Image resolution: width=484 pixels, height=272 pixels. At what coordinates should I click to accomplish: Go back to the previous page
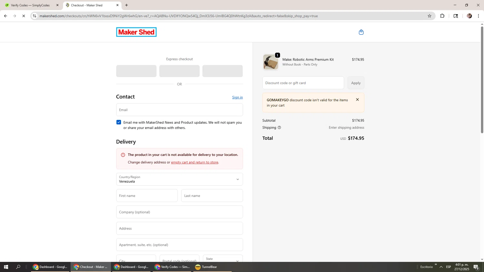pyautogui.click(x=5, y=16)
